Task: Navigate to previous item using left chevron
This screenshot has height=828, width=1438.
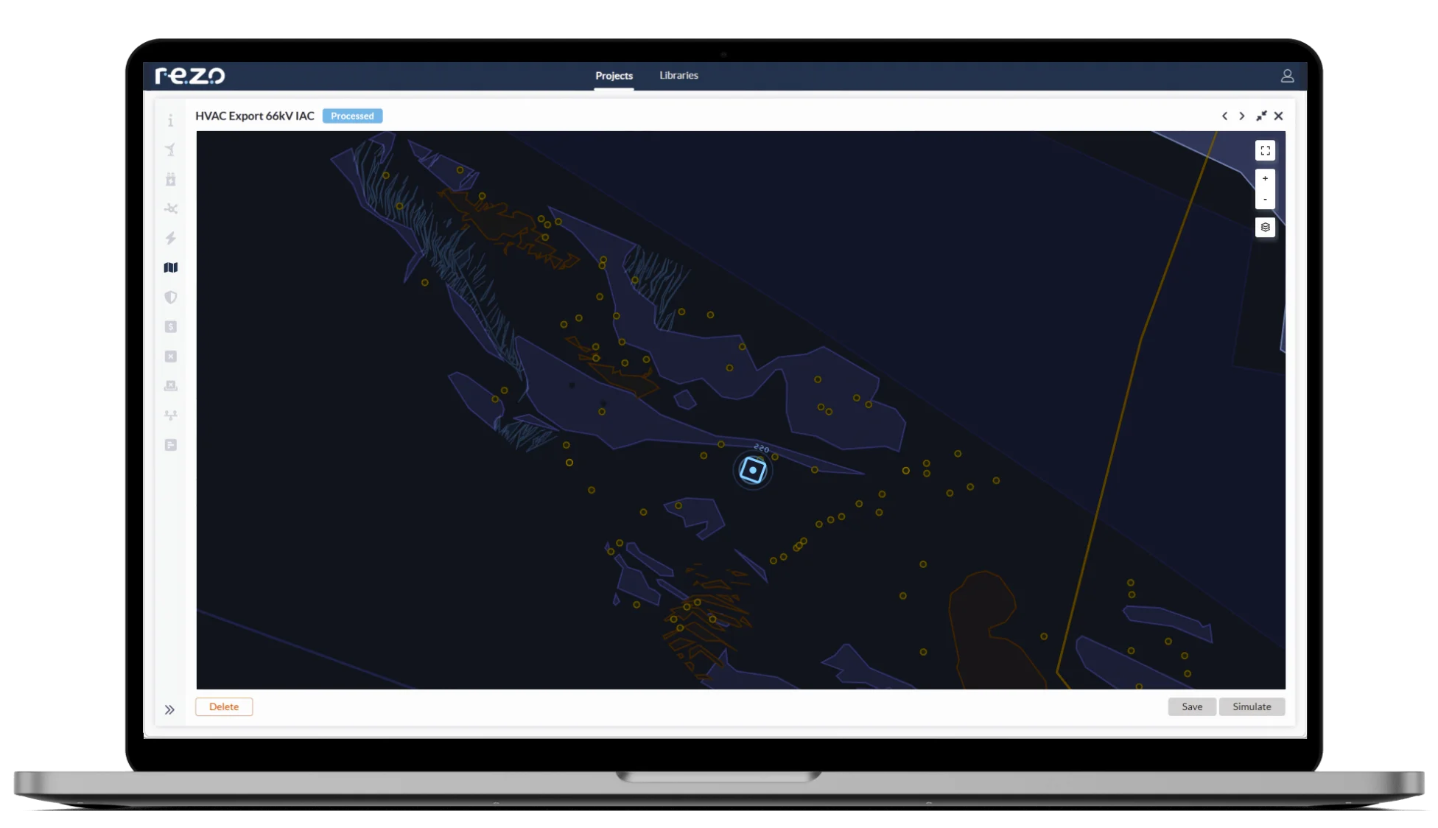Action: [x=1224, y=116]
